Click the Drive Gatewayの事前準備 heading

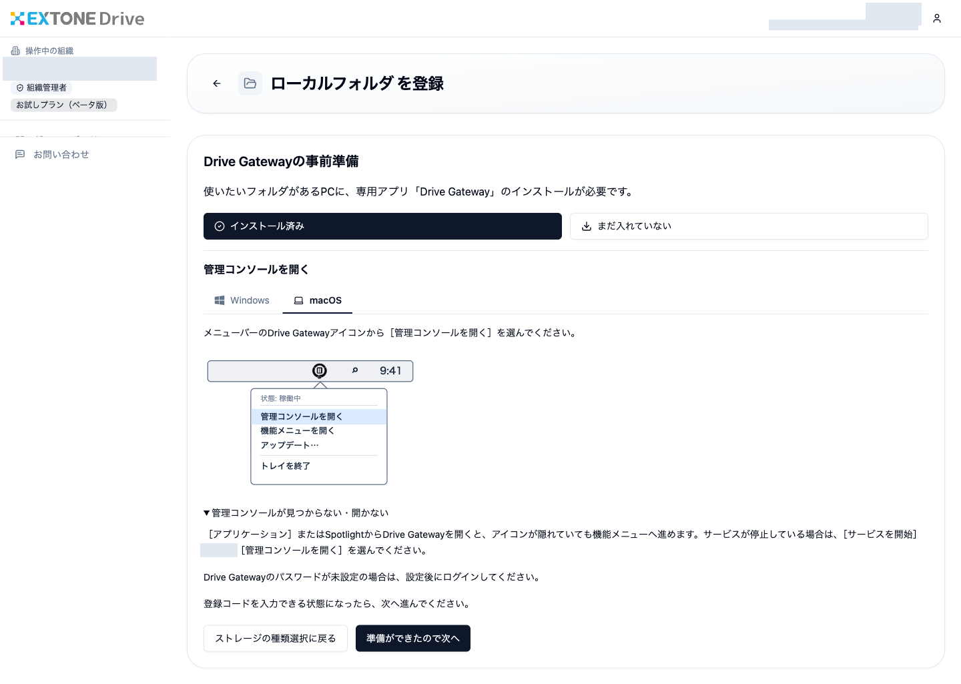(x=281, y=161)
